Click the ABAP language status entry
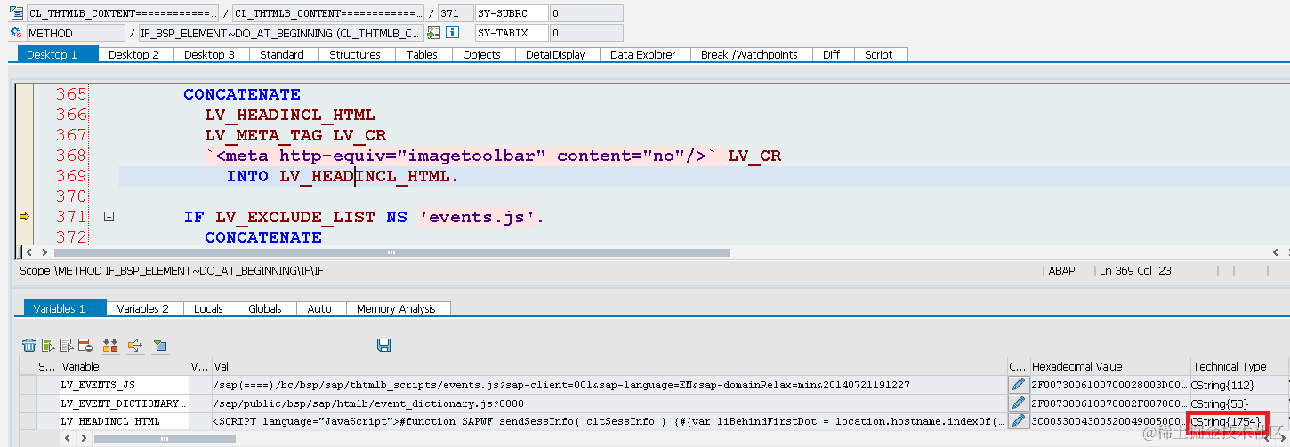This screenshot has width=1290, height=447. click(x=1061, y=270)
